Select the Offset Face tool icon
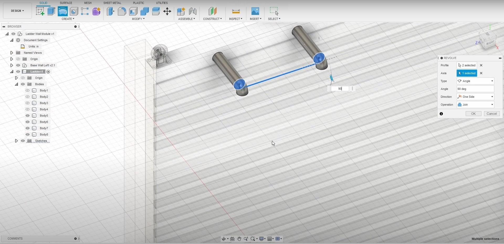The image size is (504, 244). tap(156, 11)
